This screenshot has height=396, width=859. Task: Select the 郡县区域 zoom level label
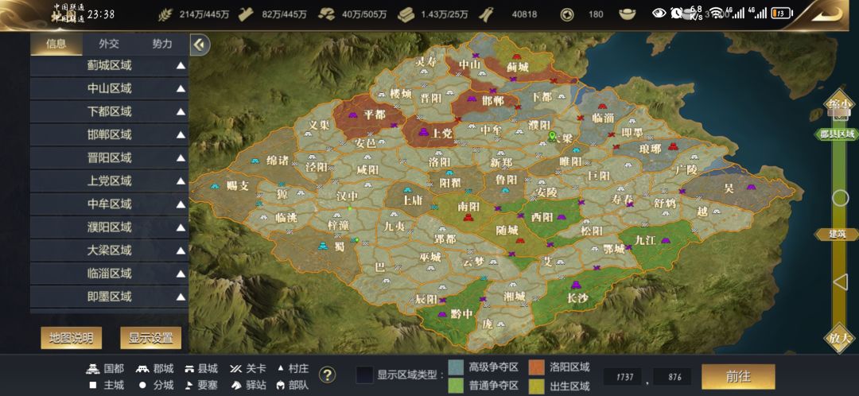837,134
